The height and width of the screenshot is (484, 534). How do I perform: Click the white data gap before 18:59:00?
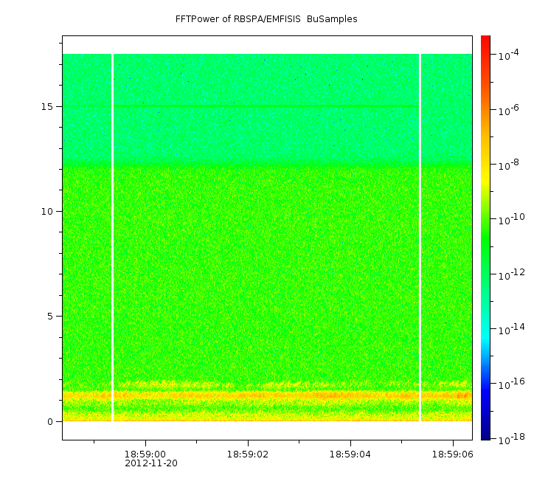coord(112,238)
